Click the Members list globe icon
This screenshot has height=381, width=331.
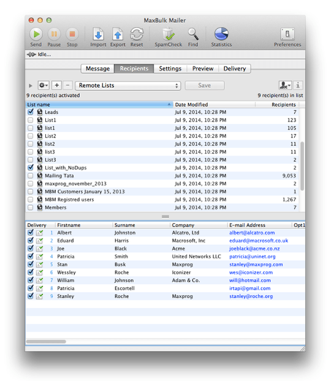pos(40,207)
